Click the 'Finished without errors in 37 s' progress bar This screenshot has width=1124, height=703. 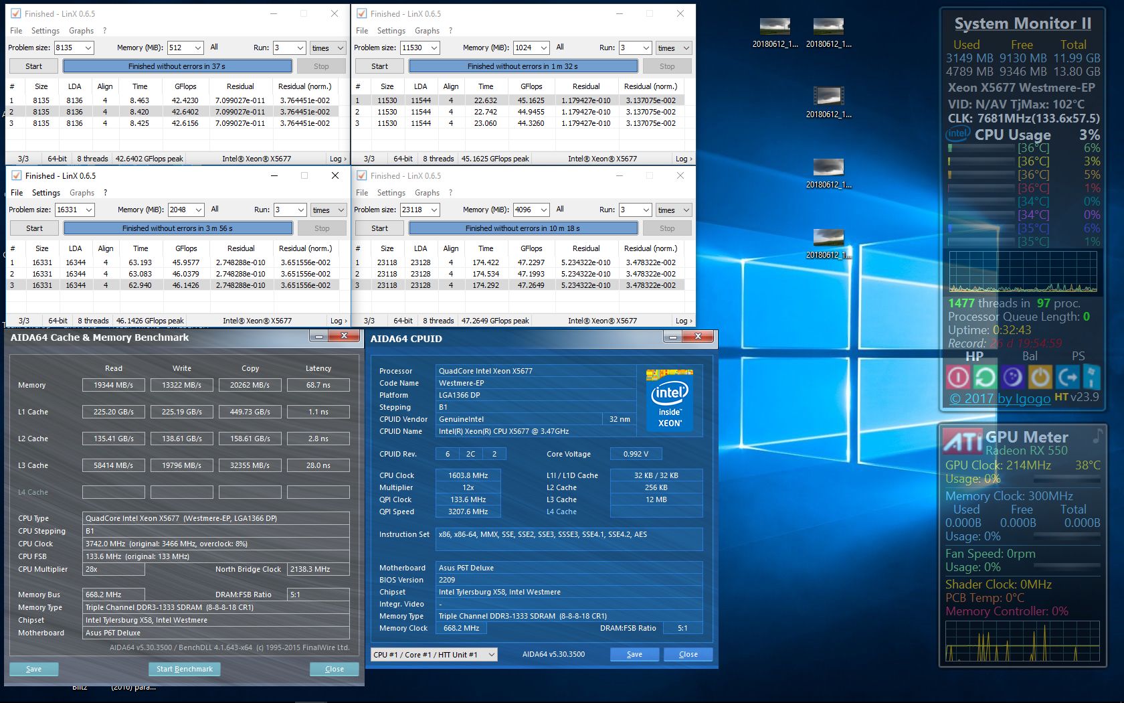[x=177, y=66]
